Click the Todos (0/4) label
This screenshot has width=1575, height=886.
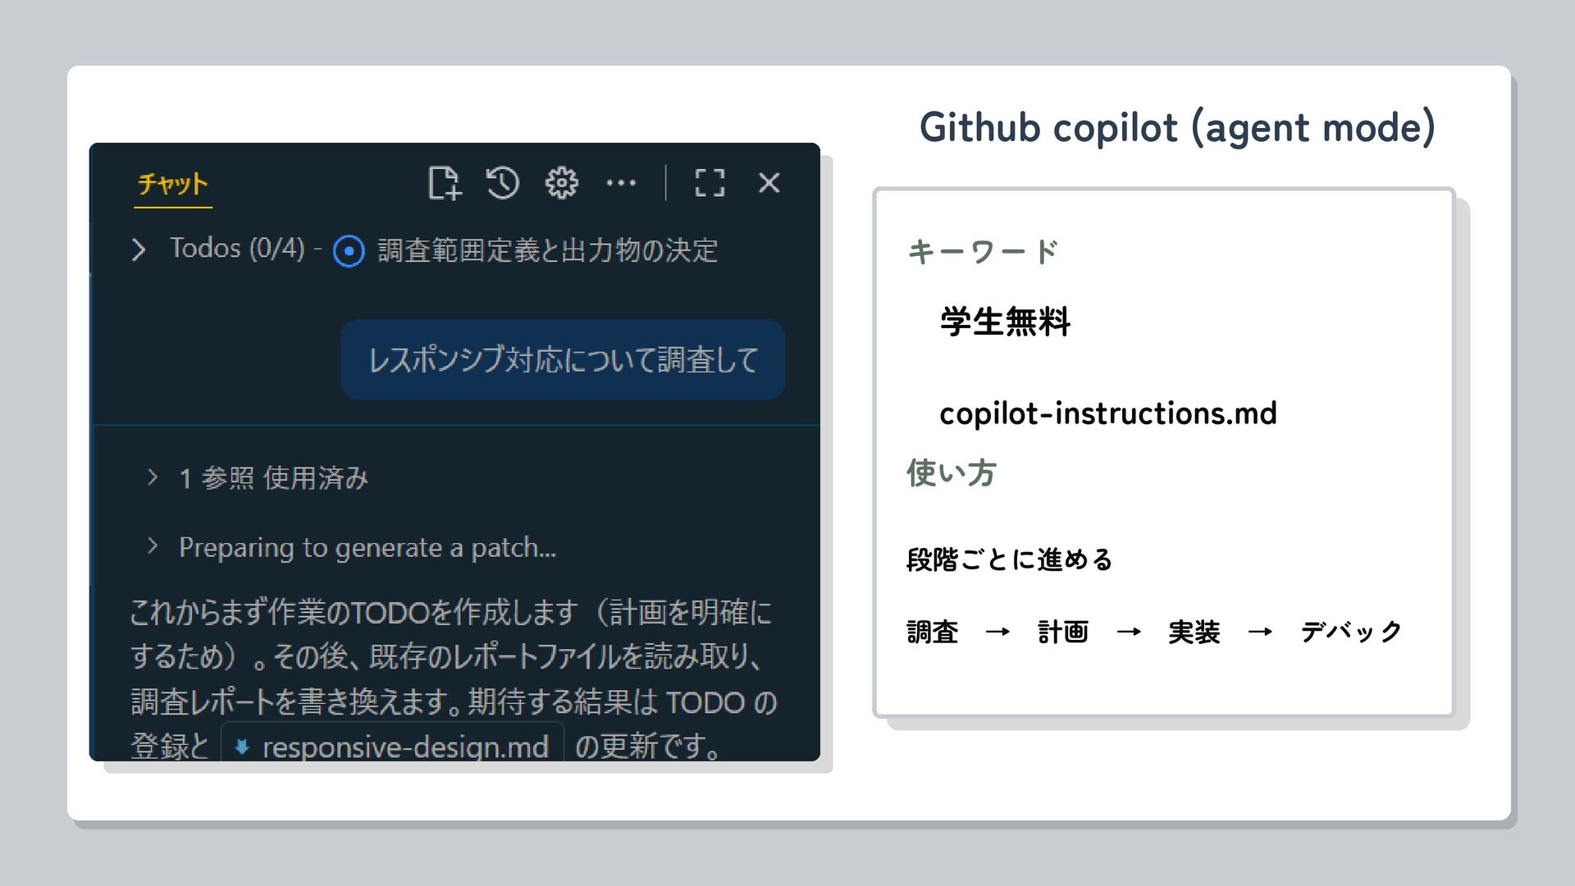click(237, 249)
